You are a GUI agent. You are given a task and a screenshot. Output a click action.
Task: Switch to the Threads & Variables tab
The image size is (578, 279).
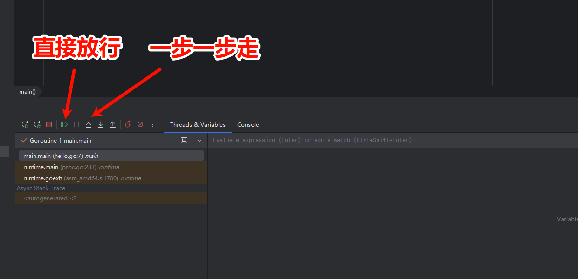coord(198,125)
